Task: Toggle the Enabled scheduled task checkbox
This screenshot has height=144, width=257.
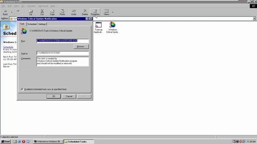Action: (22, 89)
